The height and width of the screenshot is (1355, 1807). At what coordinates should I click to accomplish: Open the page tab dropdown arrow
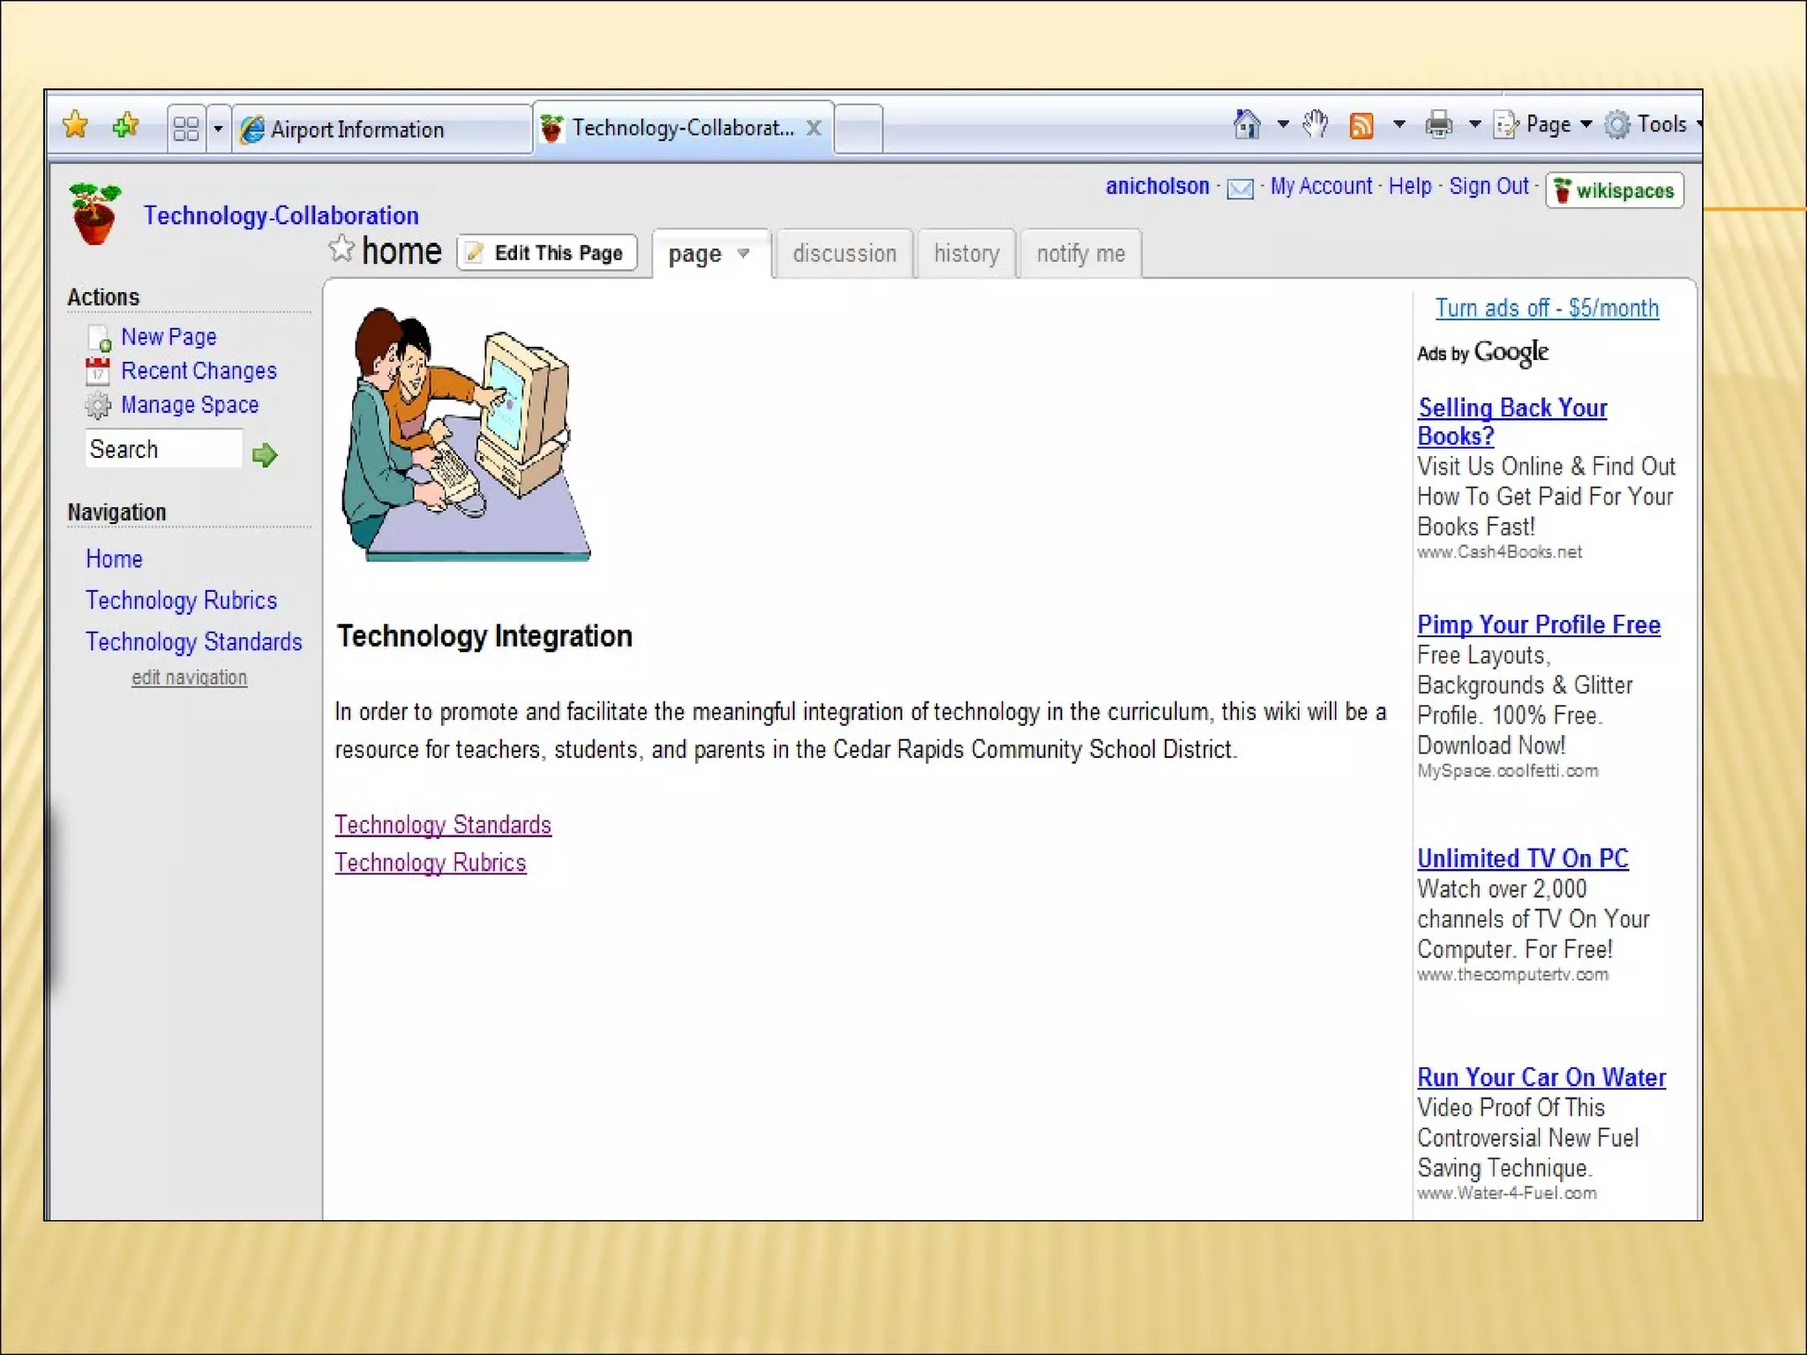tap(743, 253)
